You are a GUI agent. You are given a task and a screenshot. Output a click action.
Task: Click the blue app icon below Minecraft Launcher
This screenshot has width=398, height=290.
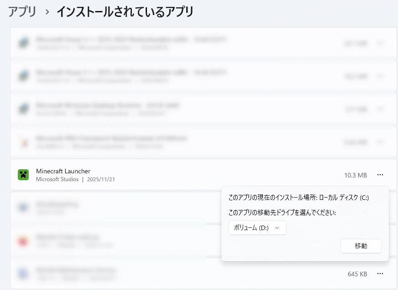[x=25, y=207]
